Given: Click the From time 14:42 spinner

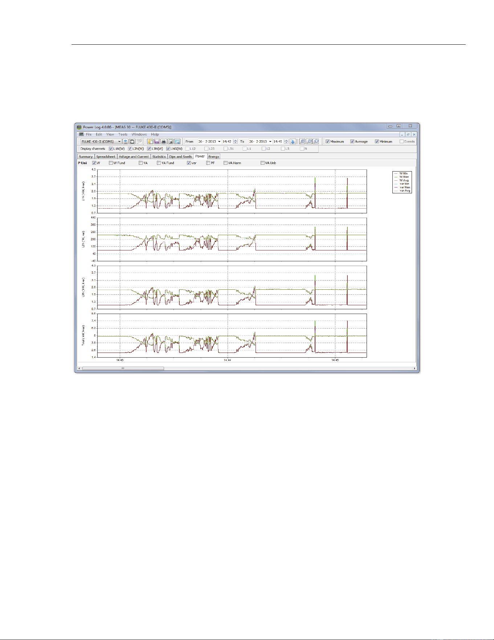Looking at the screenshot, I should point(236,141).
